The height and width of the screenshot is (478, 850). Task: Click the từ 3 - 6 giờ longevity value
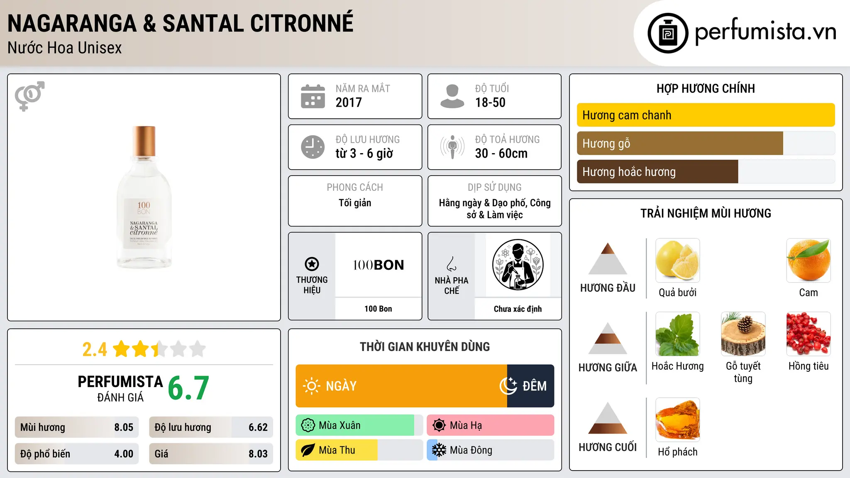click(364, 154)
